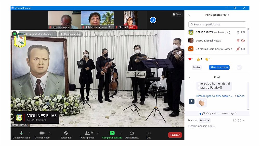Go to next video thumbnails with blue arrow
The height and width of the screenshot is (146, 260).
click(x=153, y=20)
